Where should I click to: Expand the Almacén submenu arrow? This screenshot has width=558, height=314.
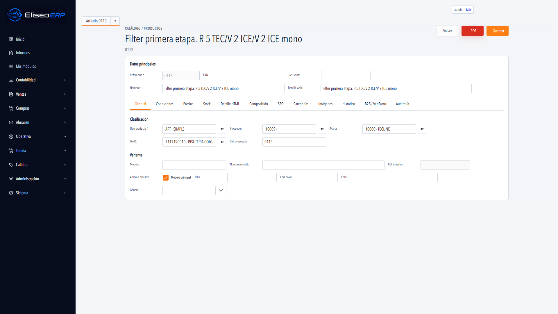65,122
